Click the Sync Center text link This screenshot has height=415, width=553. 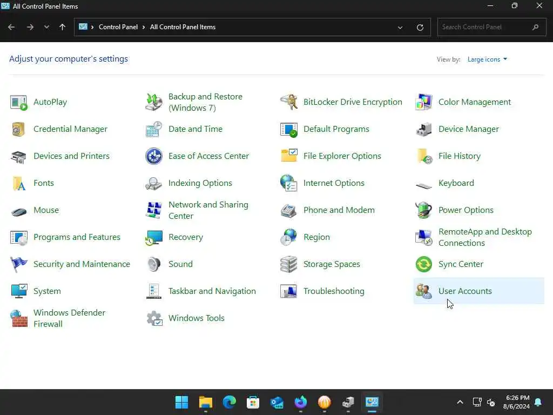coord(461,264)
